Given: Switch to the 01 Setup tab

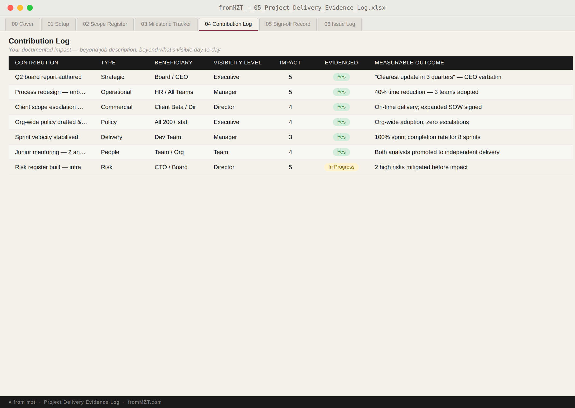Looking at the screenshot, I should (x=58, y=24).
